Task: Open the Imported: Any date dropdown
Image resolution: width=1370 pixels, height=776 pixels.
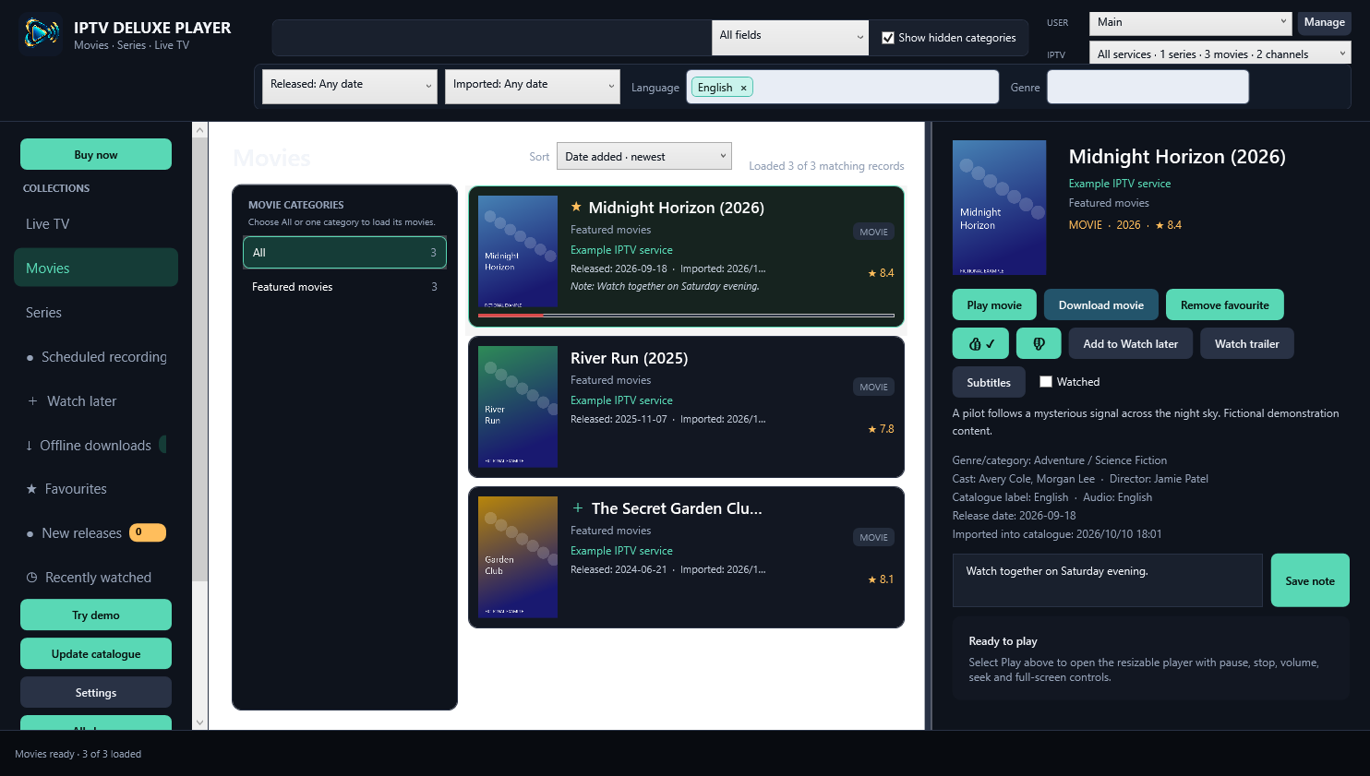Action: 533,87
